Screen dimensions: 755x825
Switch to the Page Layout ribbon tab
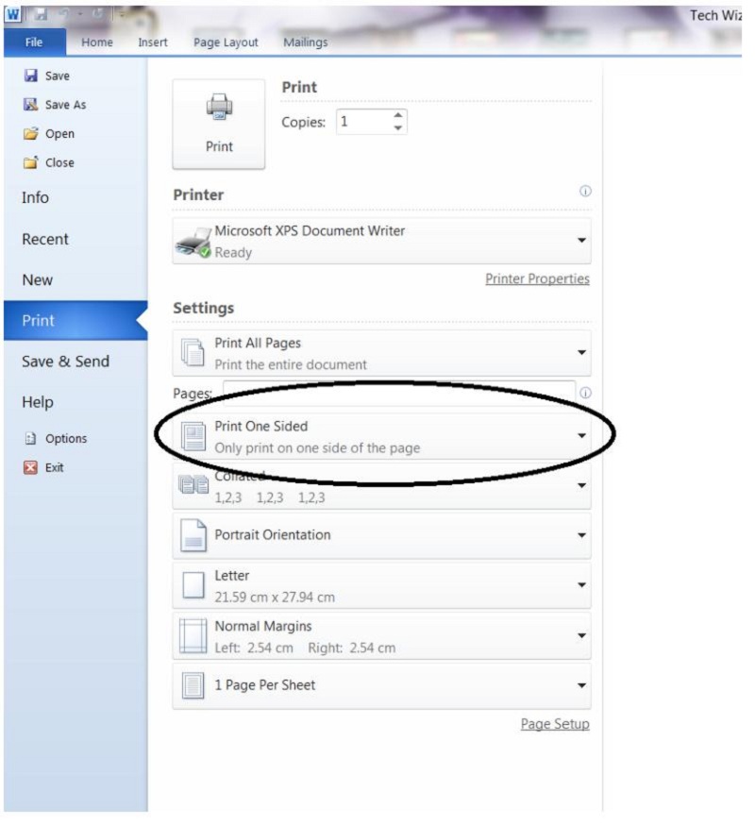[226, 42]
